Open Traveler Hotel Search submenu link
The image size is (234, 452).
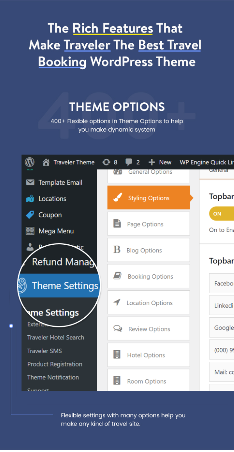click(55, 337)
